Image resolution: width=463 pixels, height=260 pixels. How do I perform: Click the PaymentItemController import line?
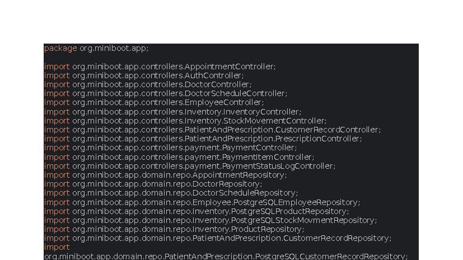180,157
